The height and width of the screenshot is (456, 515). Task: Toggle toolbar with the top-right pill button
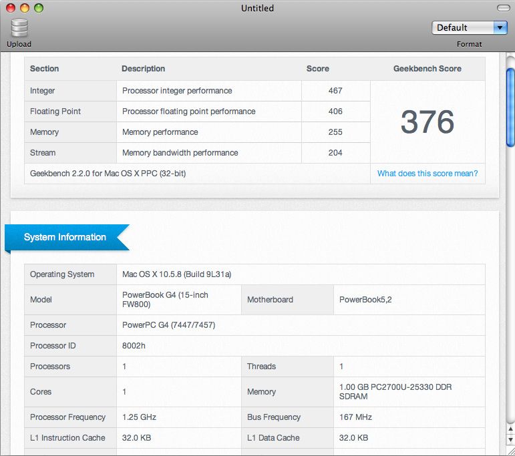coord(503,8)
